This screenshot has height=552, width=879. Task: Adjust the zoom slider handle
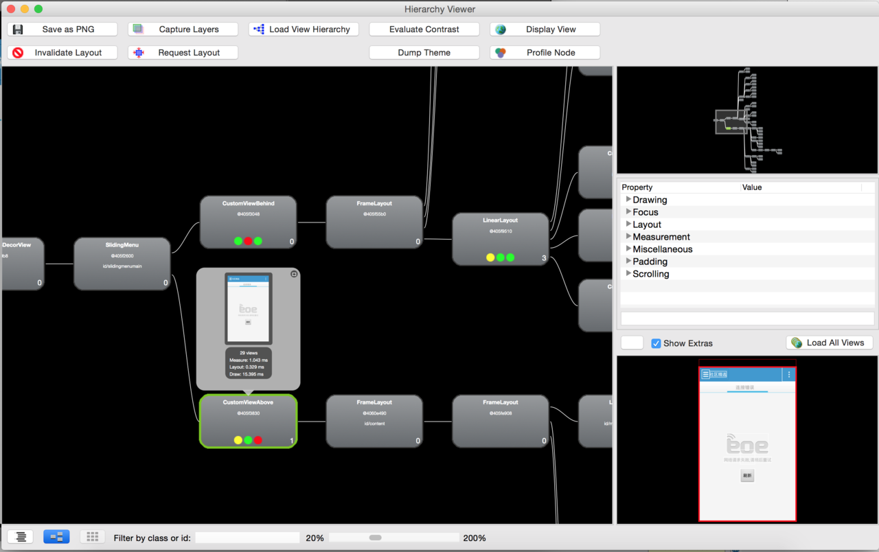(x=375, y=538)
